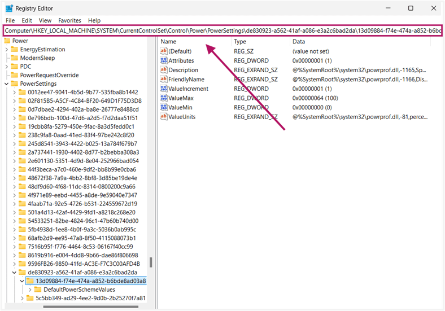Click the PowerSettings folder icon
This screenshot has height=311, width=445.
tap(14, 84)
